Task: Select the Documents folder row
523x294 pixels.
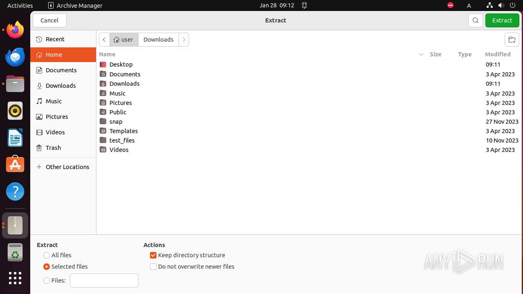Action: 309,74
